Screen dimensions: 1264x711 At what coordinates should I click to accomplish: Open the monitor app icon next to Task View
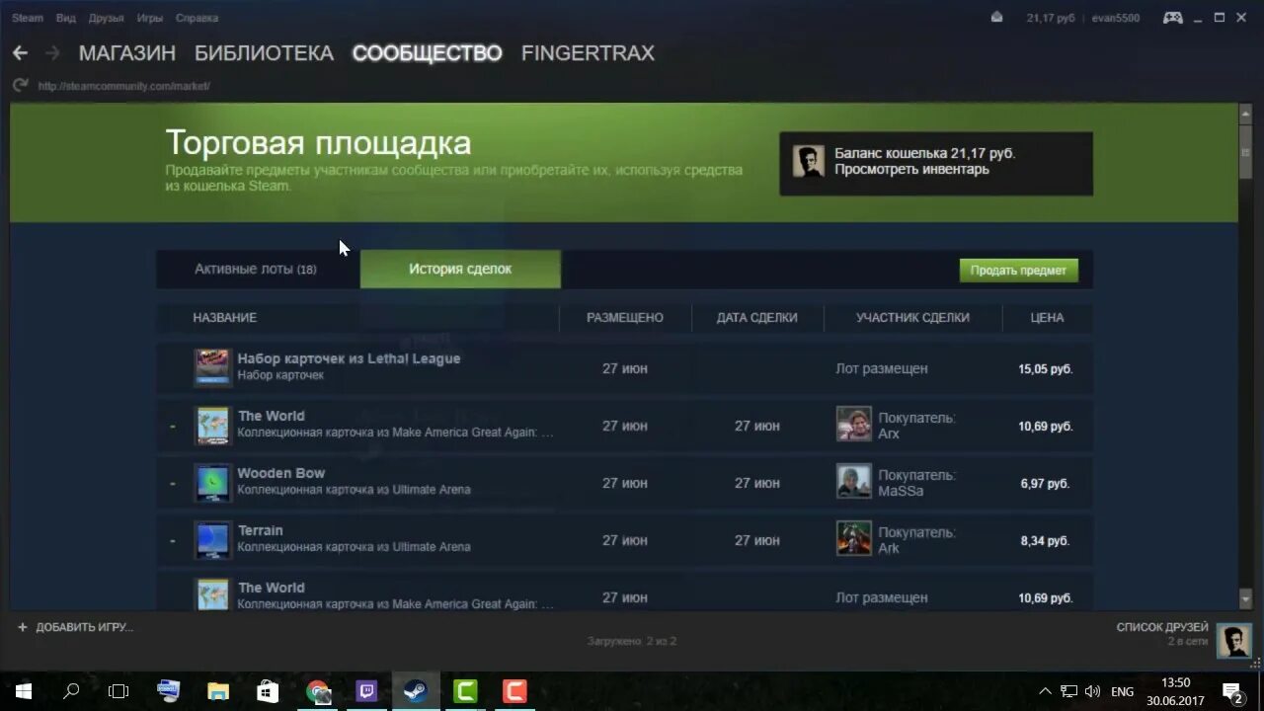[x=169, y=691]
